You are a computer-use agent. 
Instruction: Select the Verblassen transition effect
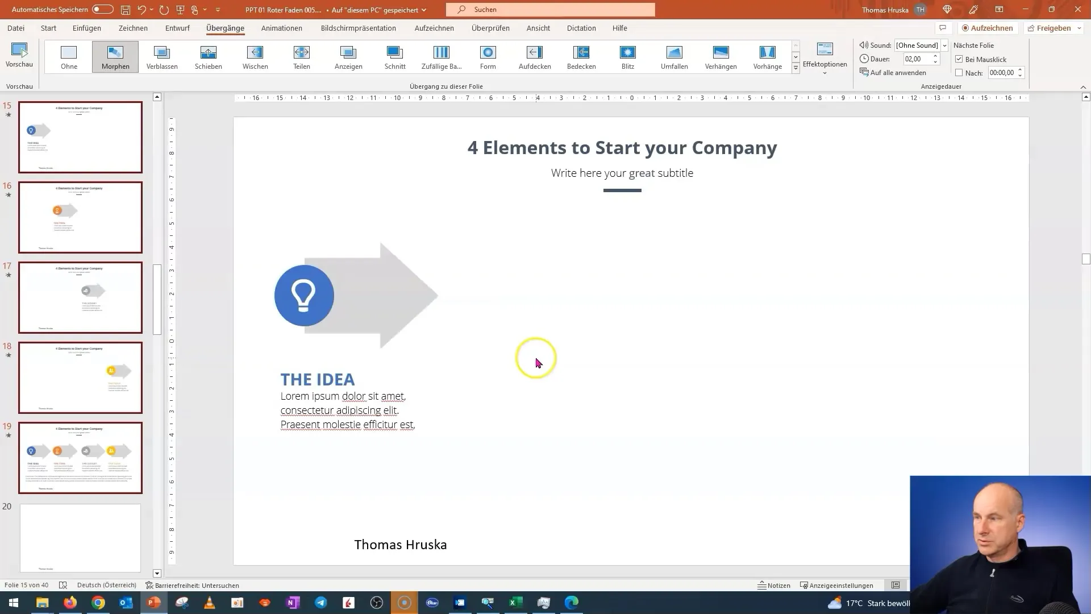(162, 56)
